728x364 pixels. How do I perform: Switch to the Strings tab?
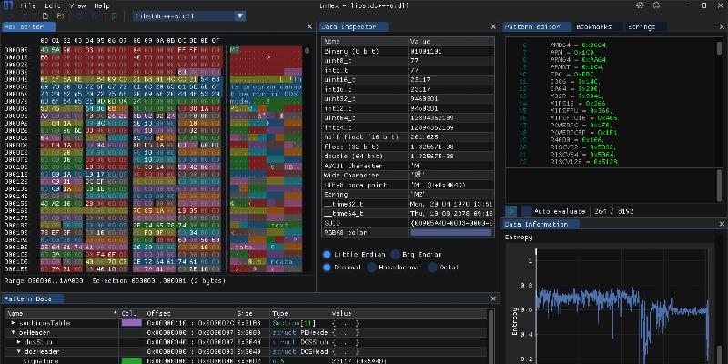[x=641, y=27]
